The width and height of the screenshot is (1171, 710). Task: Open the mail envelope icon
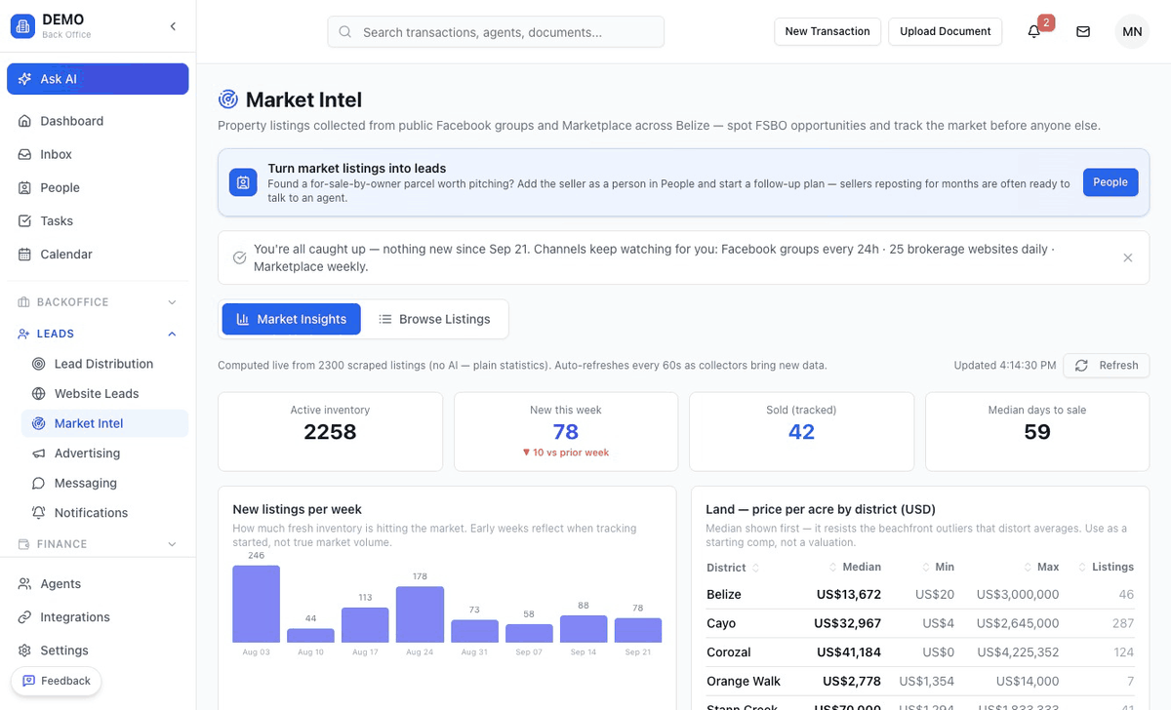[1083, 31]
